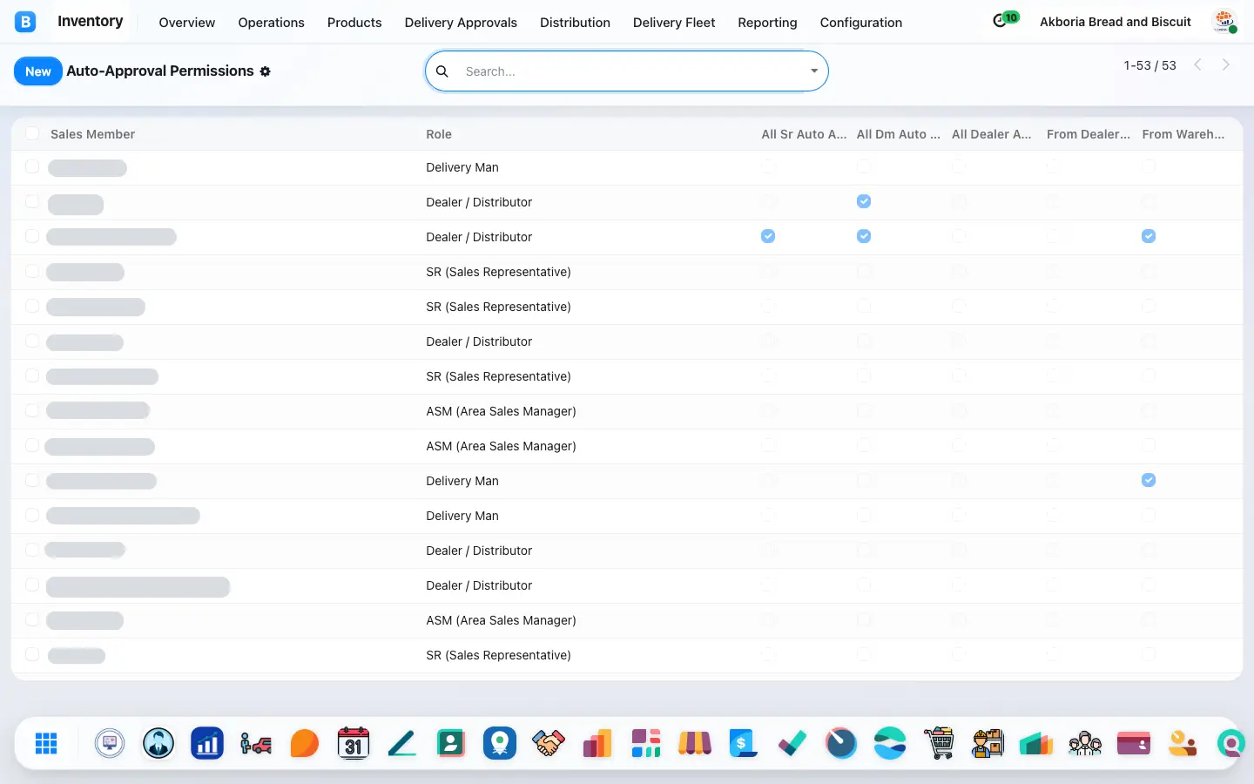The width and height of the screenshot is (1254, 784).
Task: Open the Operations menu
Action: (x=272, y=23)
